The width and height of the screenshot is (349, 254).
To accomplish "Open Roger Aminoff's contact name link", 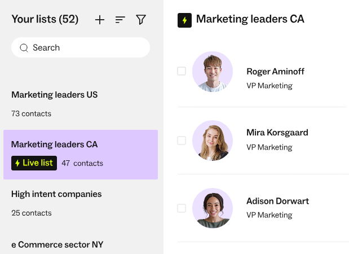I will 275,72.
